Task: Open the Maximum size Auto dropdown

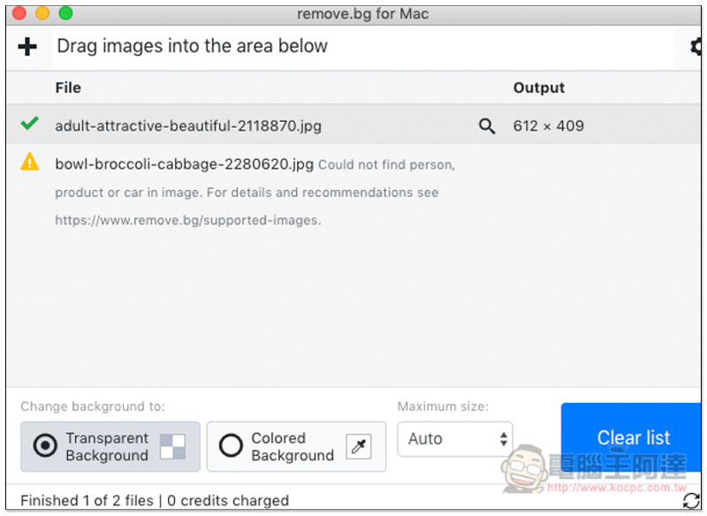Action: [455, 439]
